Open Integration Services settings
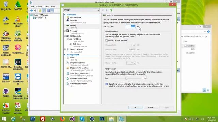 pos(78,63)
